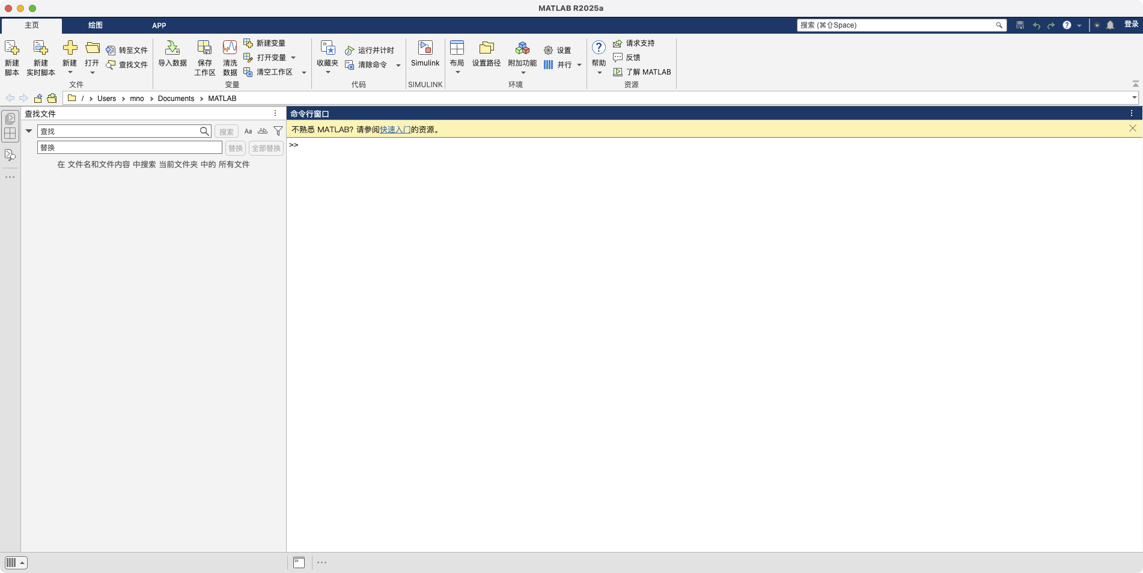Collapse the find and replace section triangle
Image resolution: width=1143 pixels, height=573 pixels.
coord(29,131)
